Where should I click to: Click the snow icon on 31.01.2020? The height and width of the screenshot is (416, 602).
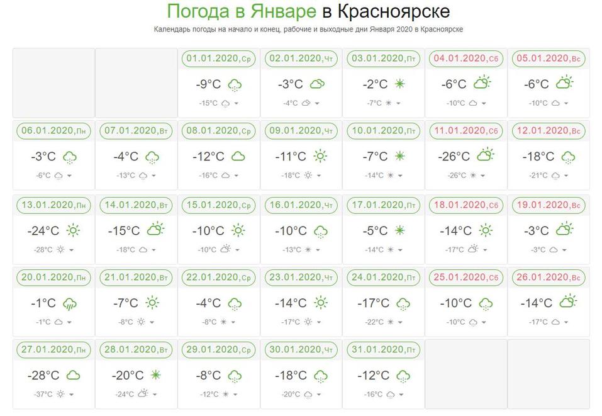click(x=403, y=376)
